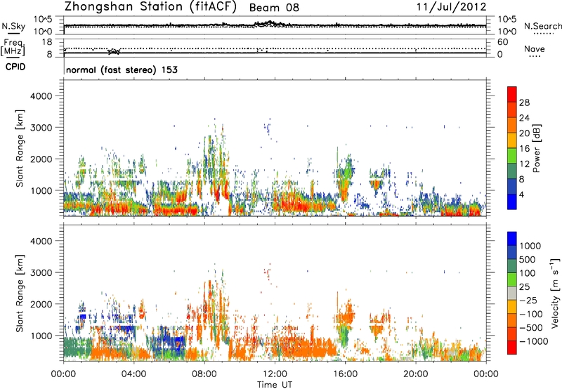The width and height of the screenshot is (562, 389).
Task: Click the 'N.Search' legend label
Action: tap(542, 26)
